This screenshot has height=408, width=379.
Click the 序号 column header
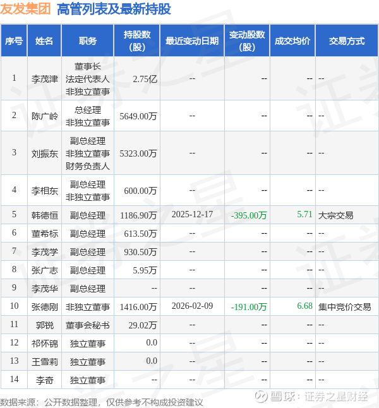click(x=14, y=41)
